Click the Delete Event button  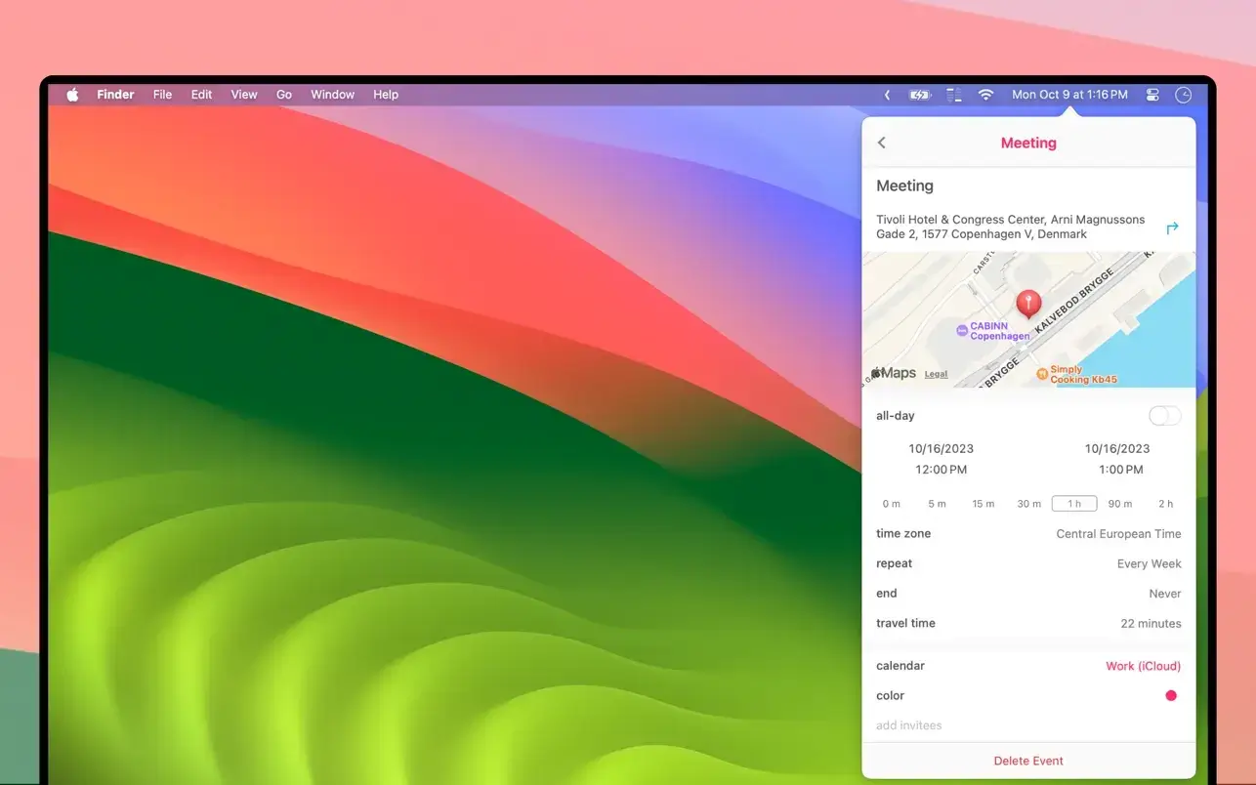click(x=1028, y=760)
